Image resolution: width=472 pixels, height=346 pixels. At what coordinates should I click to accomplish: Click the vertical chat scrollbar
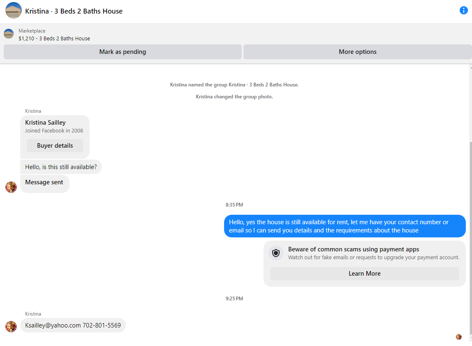point(470,238)
